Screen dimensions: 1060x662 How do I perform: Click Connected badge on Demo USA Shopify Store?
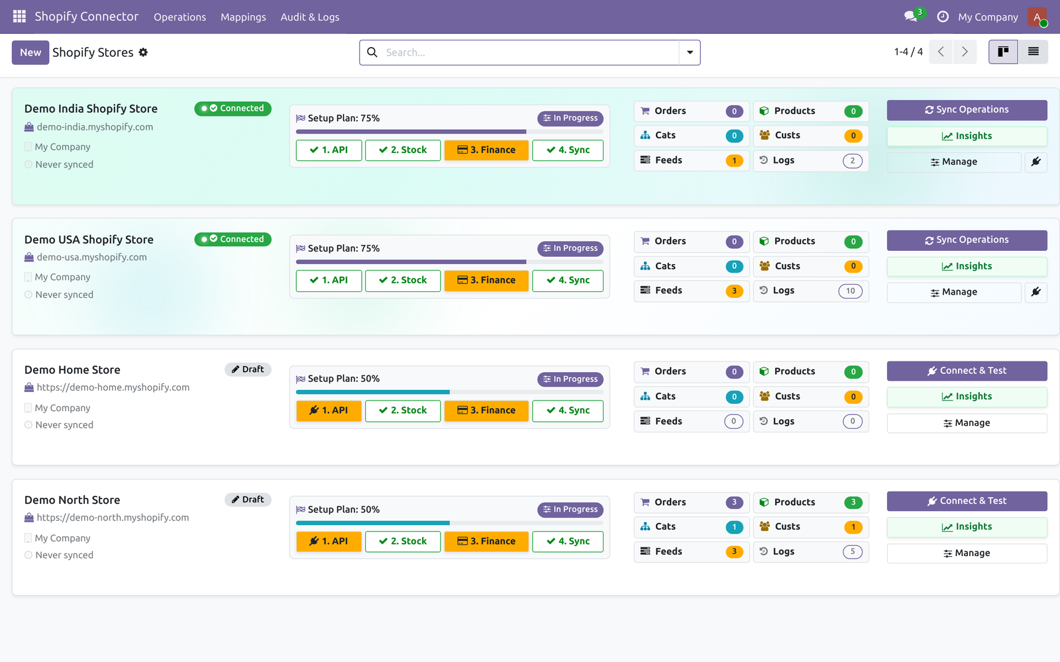pos(233,239)
